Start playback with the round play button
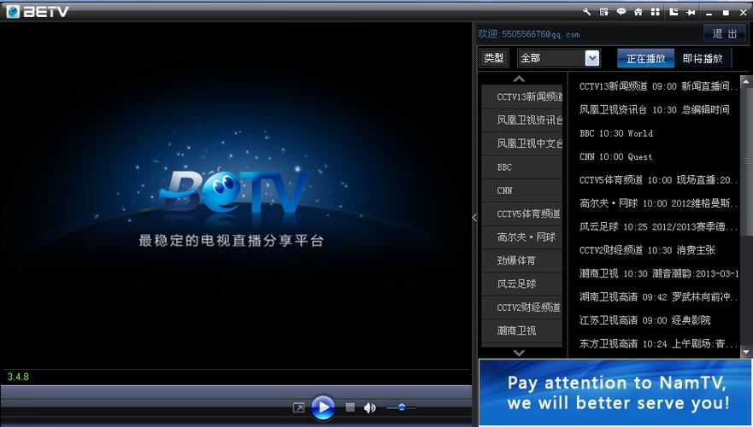The width and height of the screenshot is (753, 427). pyautogui.click(x=323, y=407)
